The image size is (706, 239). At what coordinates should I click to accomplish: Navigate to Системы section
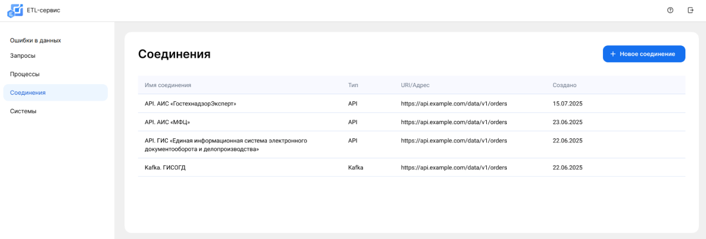pyautogui.click(x=24, y=111)
